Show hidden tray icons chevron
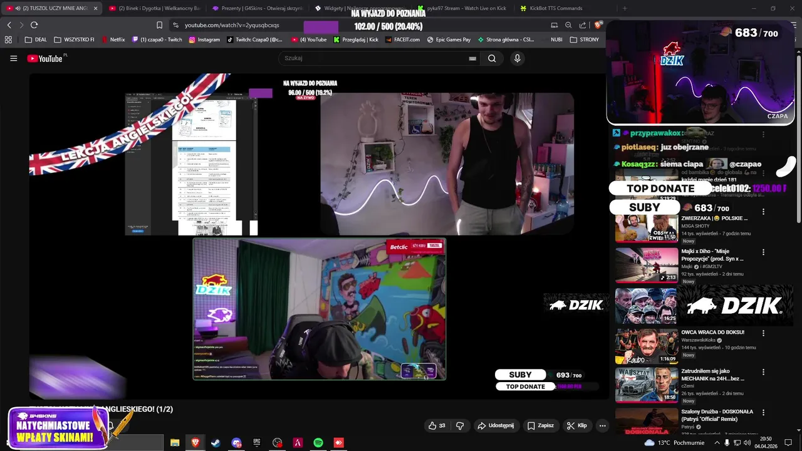Screen dimensions: 802x451 717,443
